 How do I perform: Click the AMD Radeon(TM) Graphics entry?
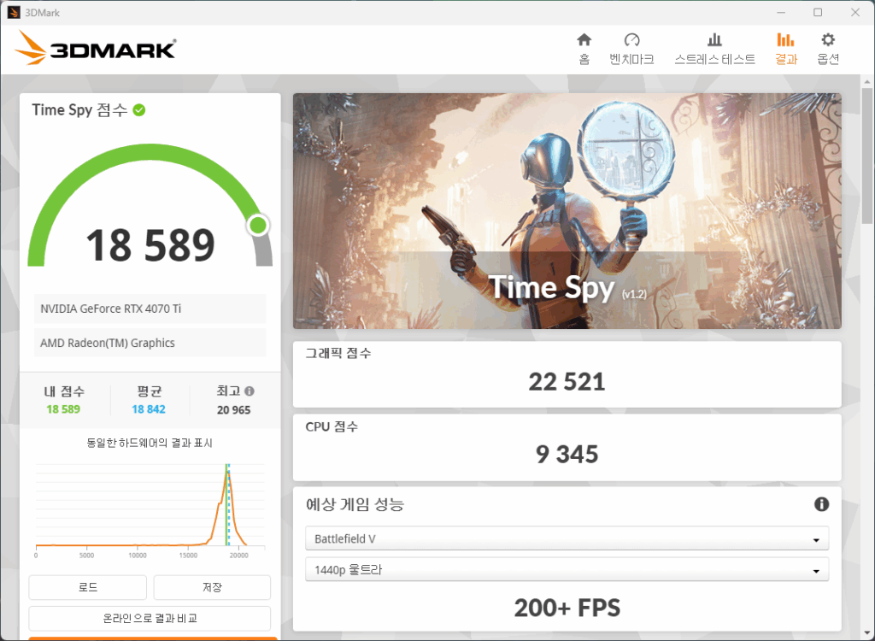coord(150,343)
